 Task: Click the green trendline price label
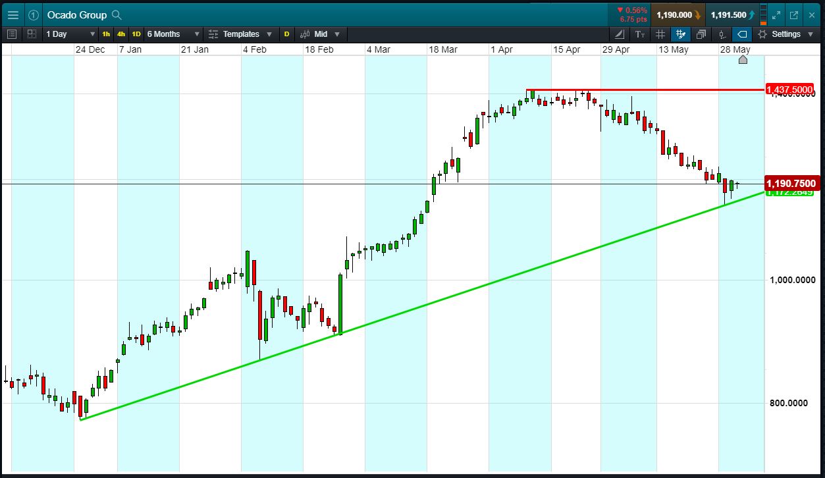click(x=790, y=192)
